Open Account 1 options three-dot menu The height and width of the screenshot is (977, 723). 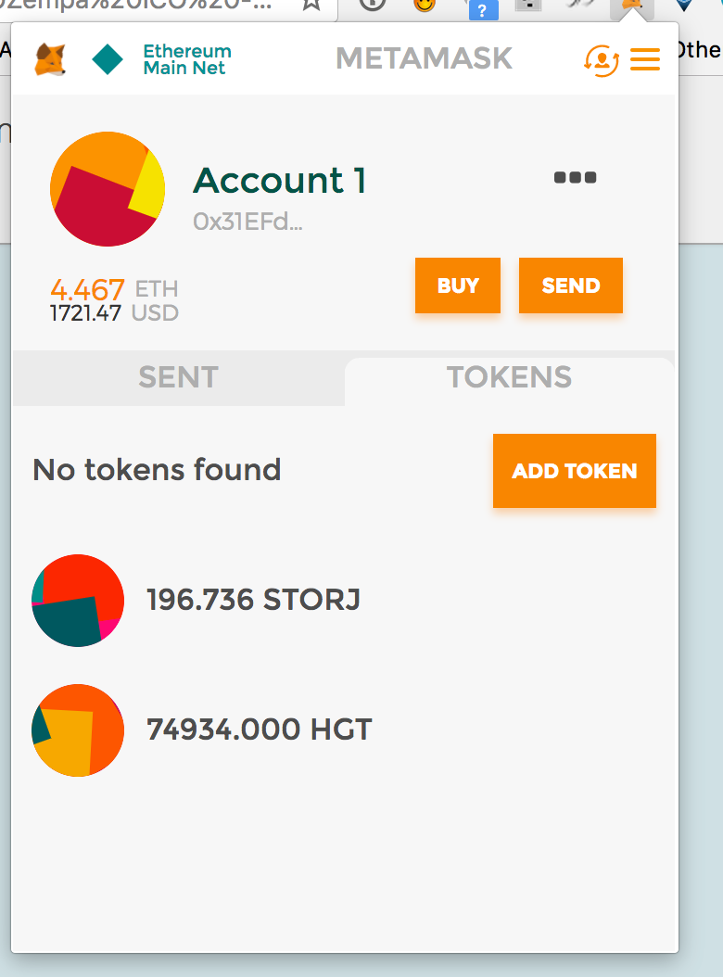point(576,178)
